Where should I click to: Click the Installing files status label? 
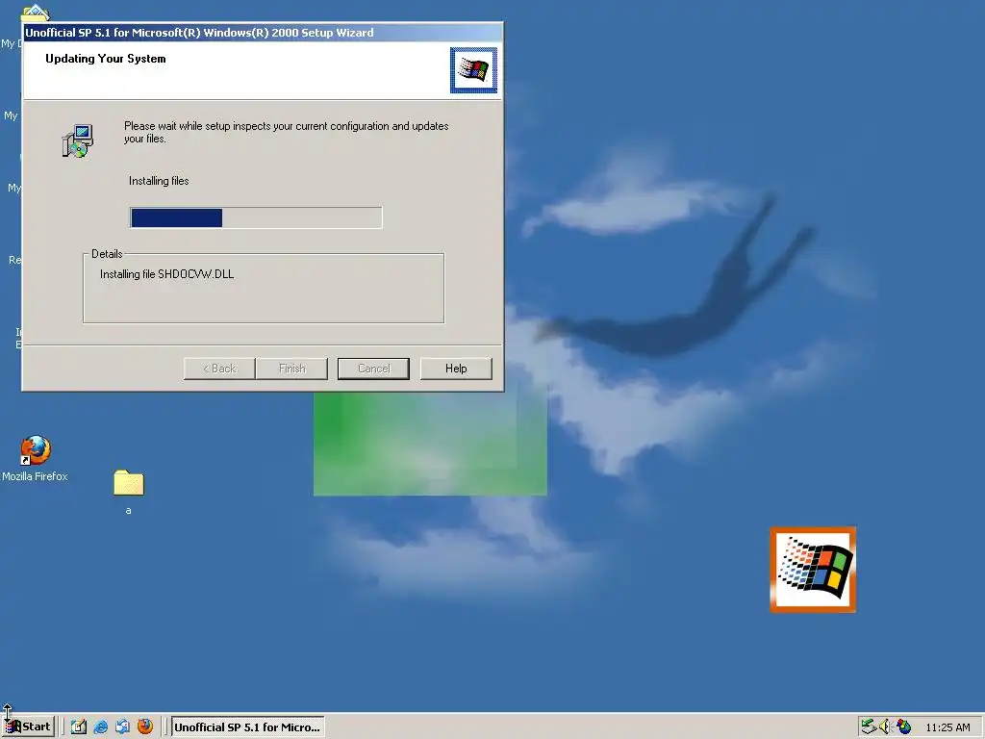click(x=159, y=181)
